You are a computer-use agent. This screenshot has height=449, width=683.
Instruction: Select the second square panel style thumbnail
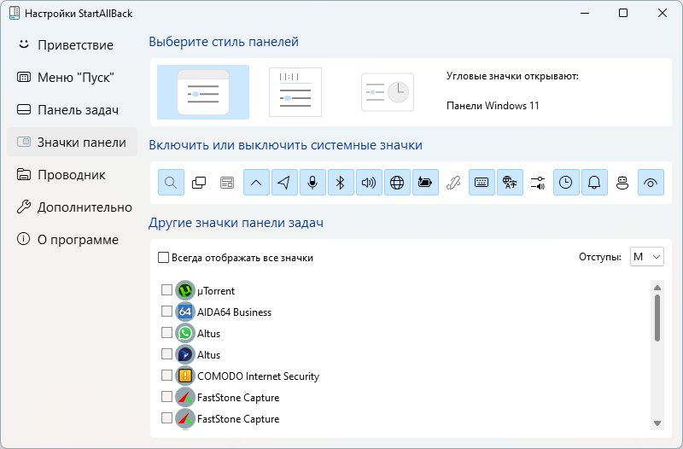coord(295,92)
